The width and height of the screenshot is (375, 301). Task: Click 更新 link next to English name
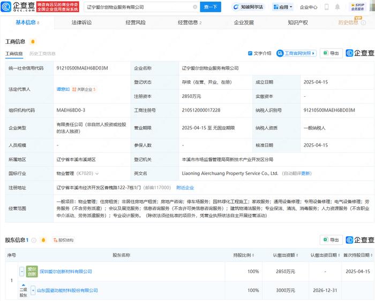pyautogui.click(x=305, y=173)
